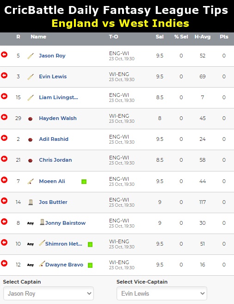Remove Dwayne Bravo using red arrow icon
This screenshot has height=304, width=234.
4,263
